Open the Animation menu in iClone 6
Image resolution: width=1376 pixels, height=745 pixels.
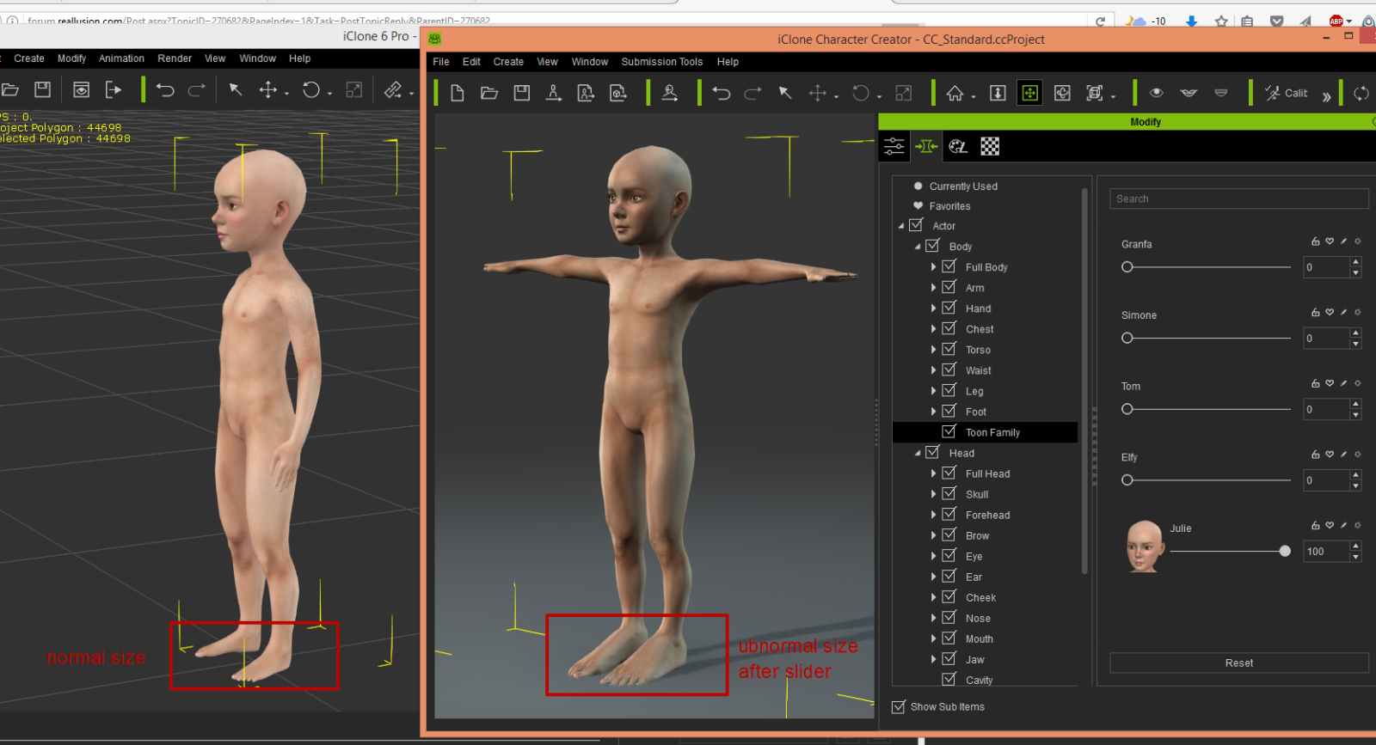pyautogui.click(x=121, y=58)
